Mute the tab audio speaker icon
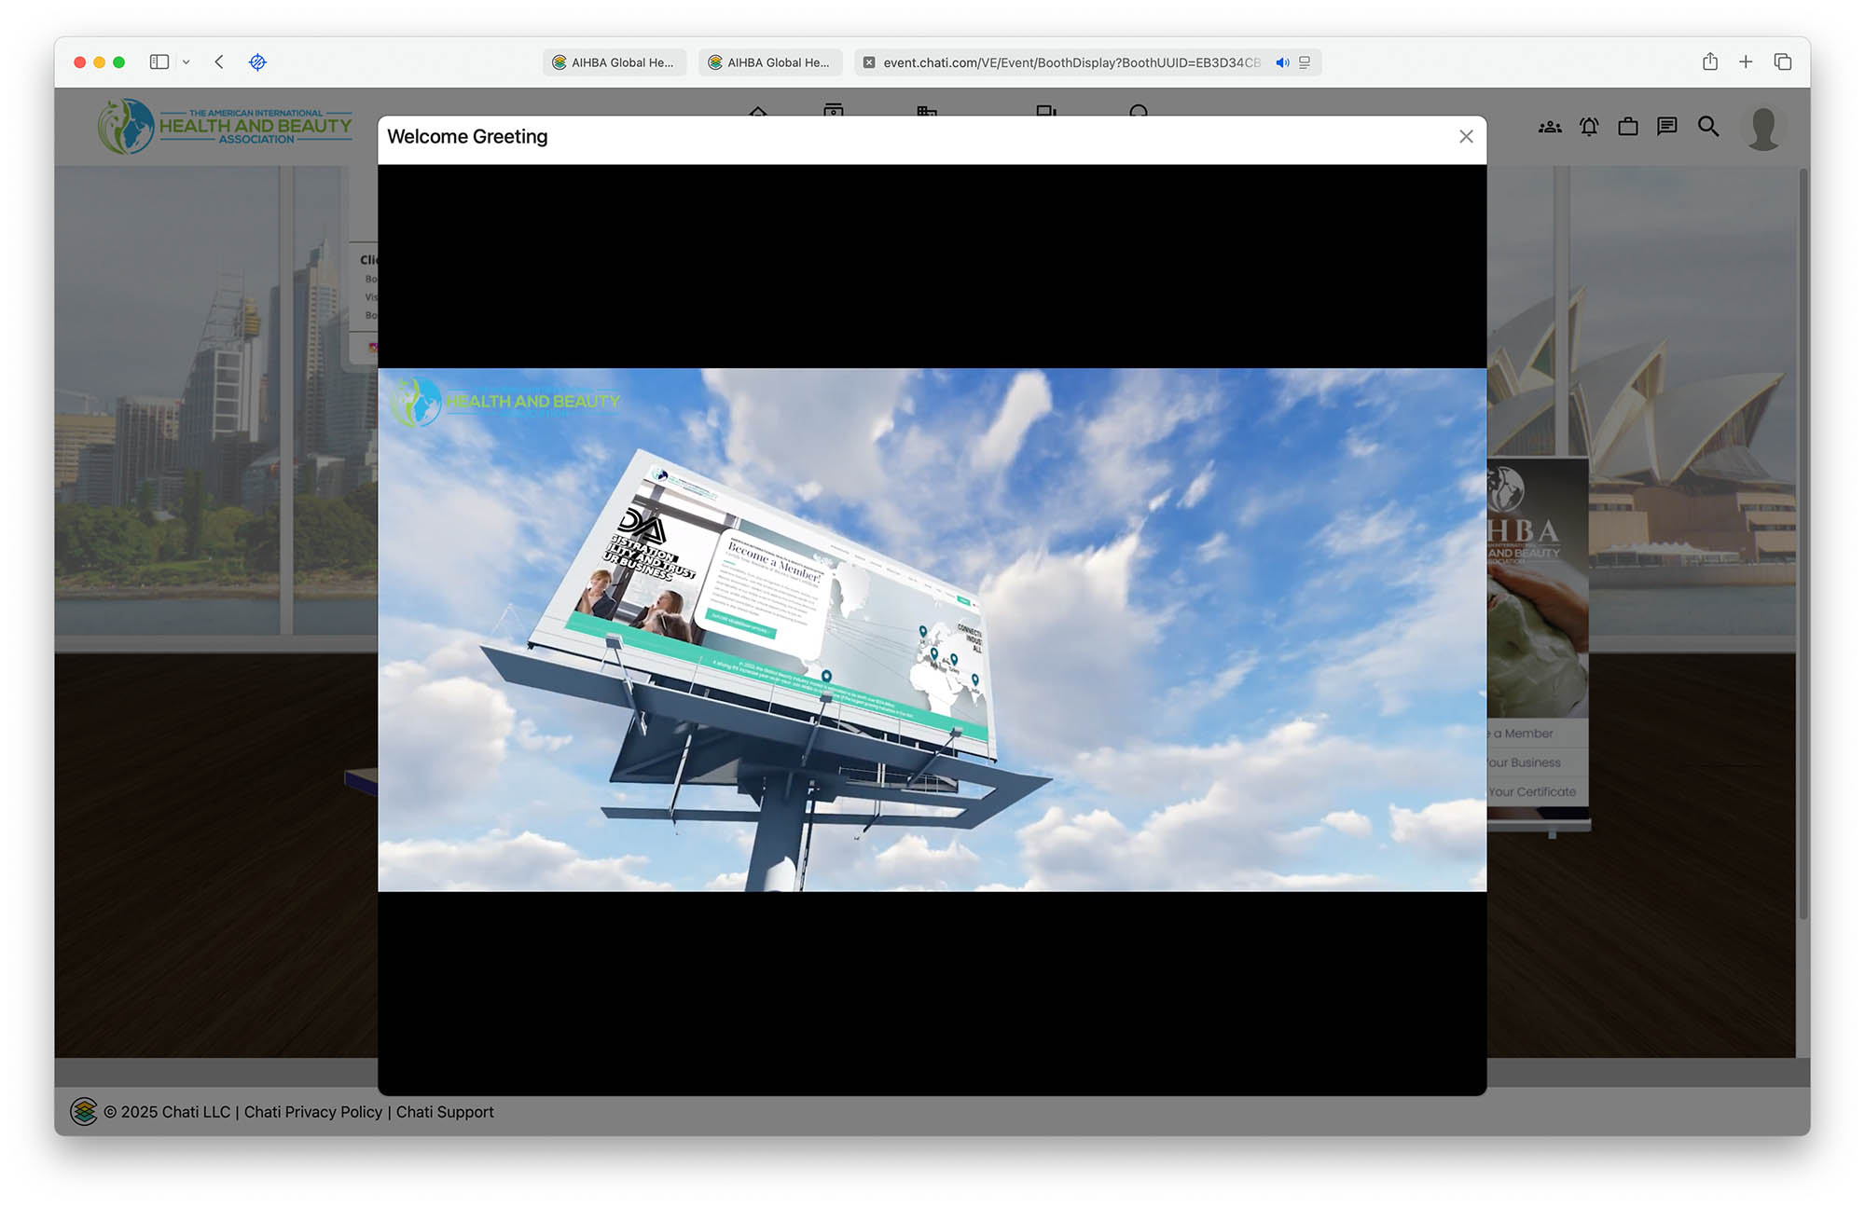 (1282, 62)
